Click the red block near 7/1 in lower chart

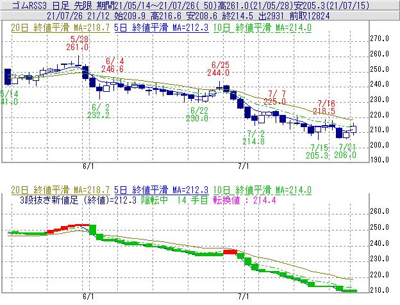pos(230,252)
